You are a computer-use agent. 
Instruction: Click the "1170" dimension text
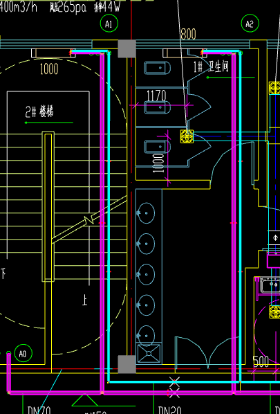[156, 96]
